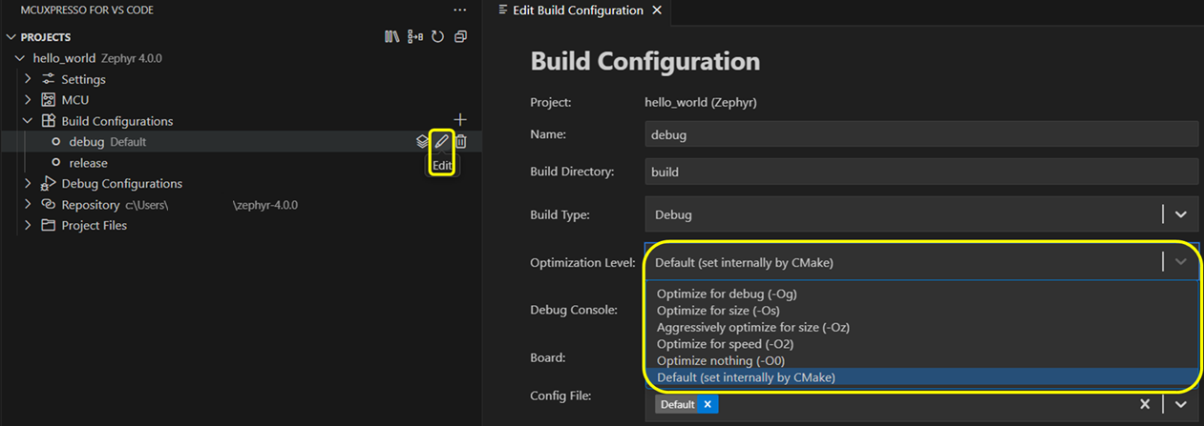The image size is (1204, 426).
Task: Select Optimize for debug (-Og) option
Action: point(921,294)
